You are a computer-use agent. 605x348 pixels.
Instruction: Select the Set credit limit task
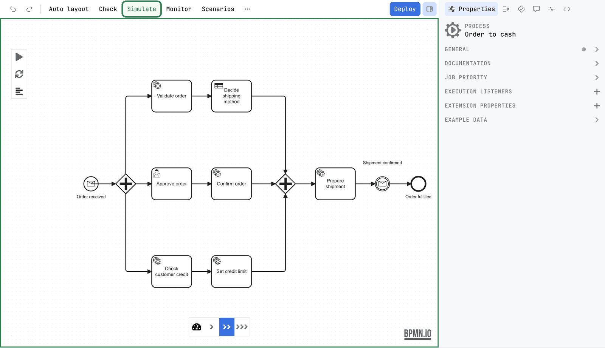pos(231,272)
